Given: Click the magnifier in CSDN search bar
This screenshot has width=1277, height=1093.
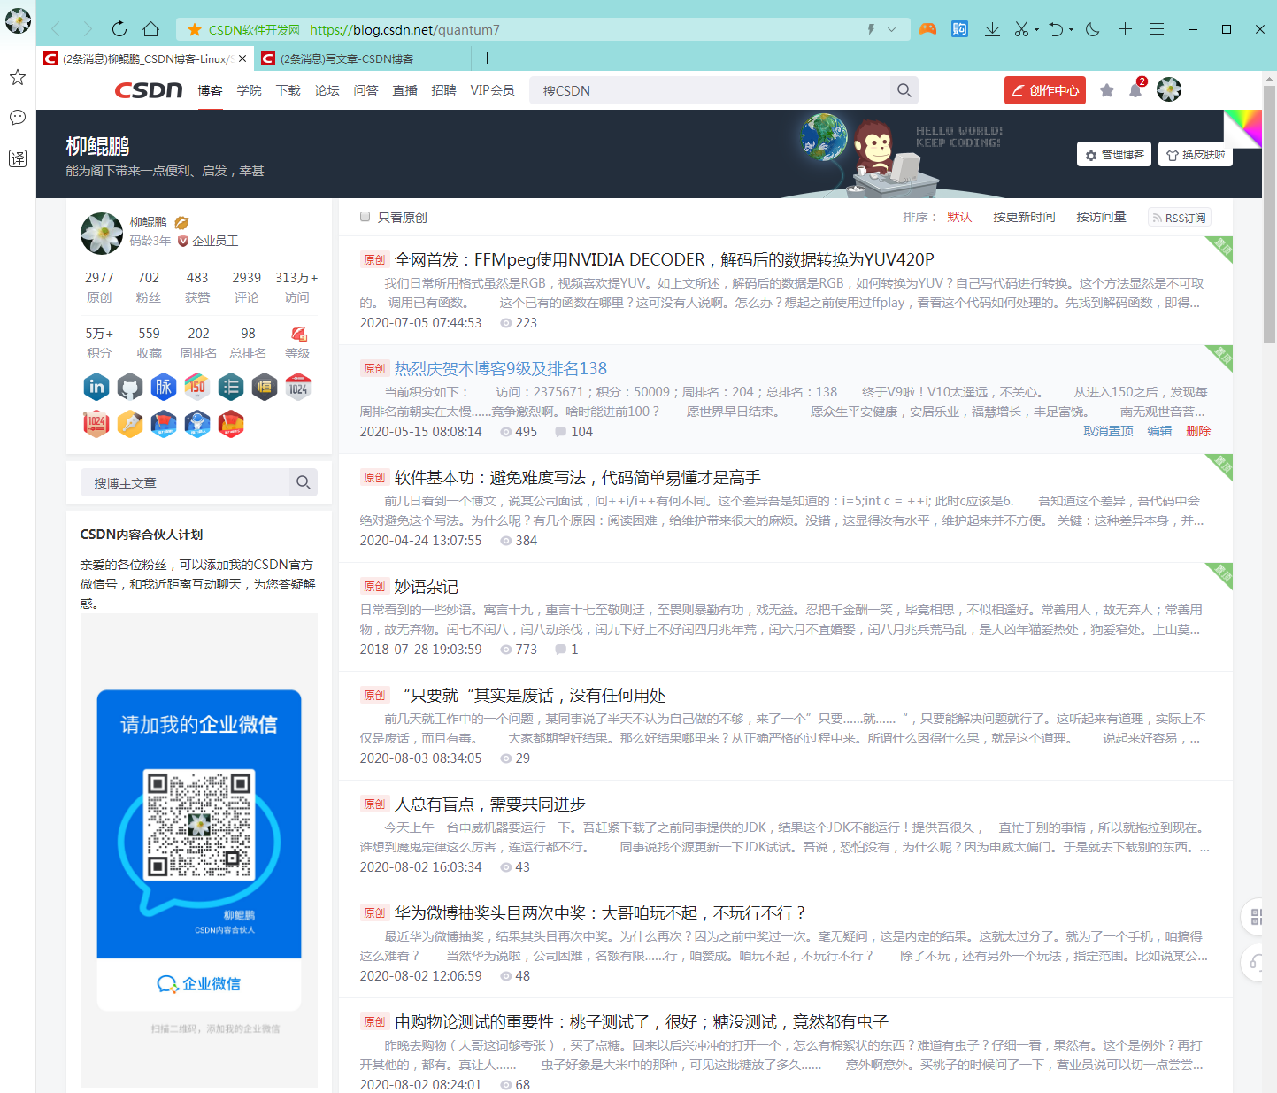Looking at the screenshot, I should tap(904, 90).
